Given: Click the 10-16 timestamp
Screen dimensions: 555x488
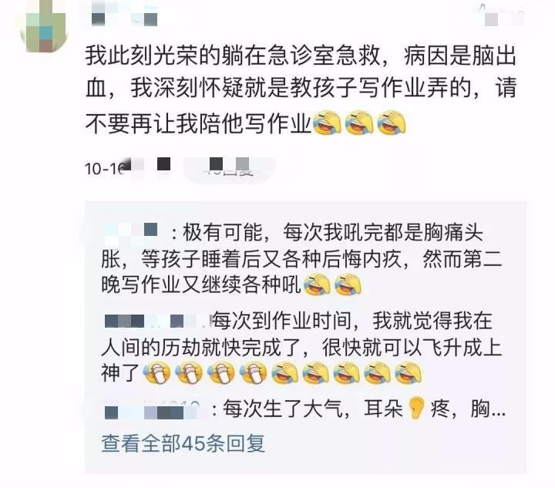Looking at the screenshot, I should (106, 168).
